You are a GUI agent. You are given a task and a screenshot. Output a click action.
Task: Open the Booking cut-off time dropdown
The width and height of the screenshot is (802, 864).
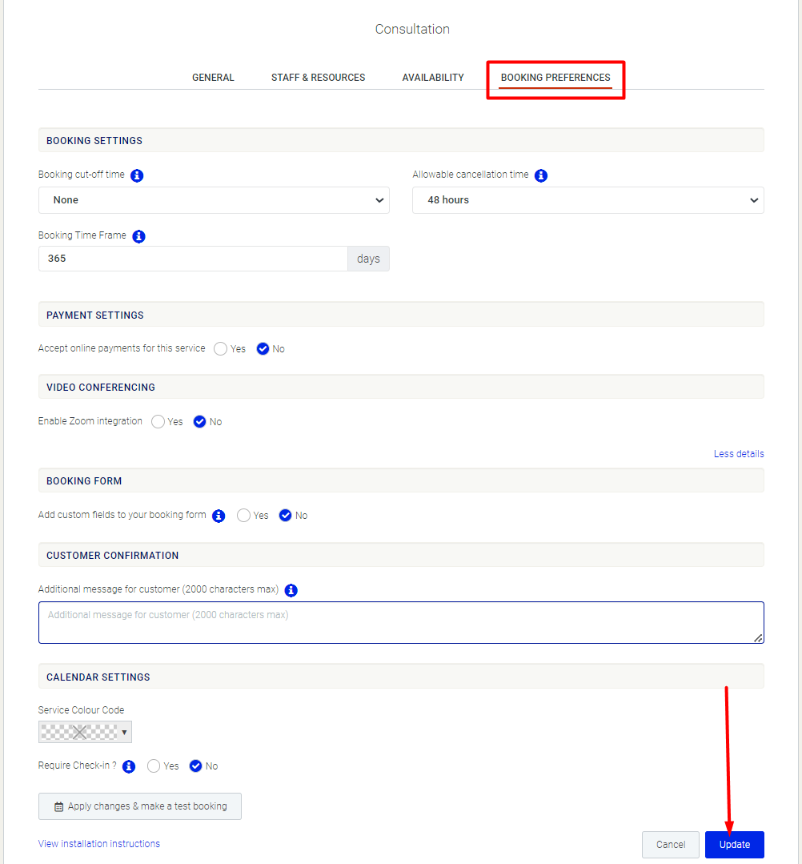point(214,200)
